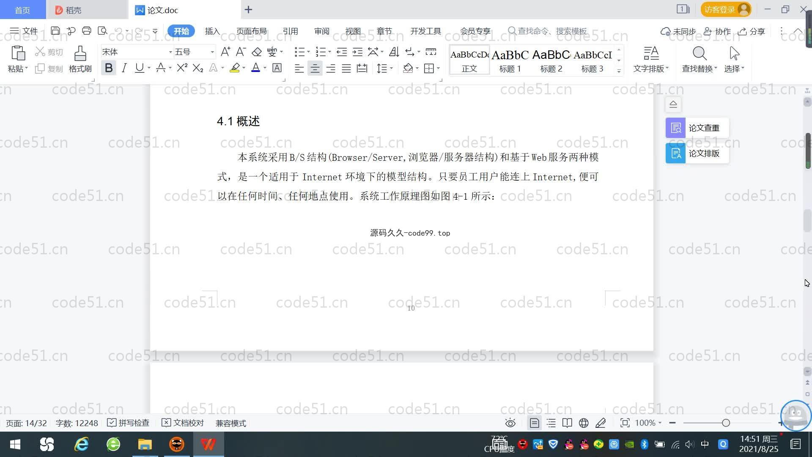This screenshot has height=457, width=812.
Task: Toggle page view mode in status bar
Action: 534,423
